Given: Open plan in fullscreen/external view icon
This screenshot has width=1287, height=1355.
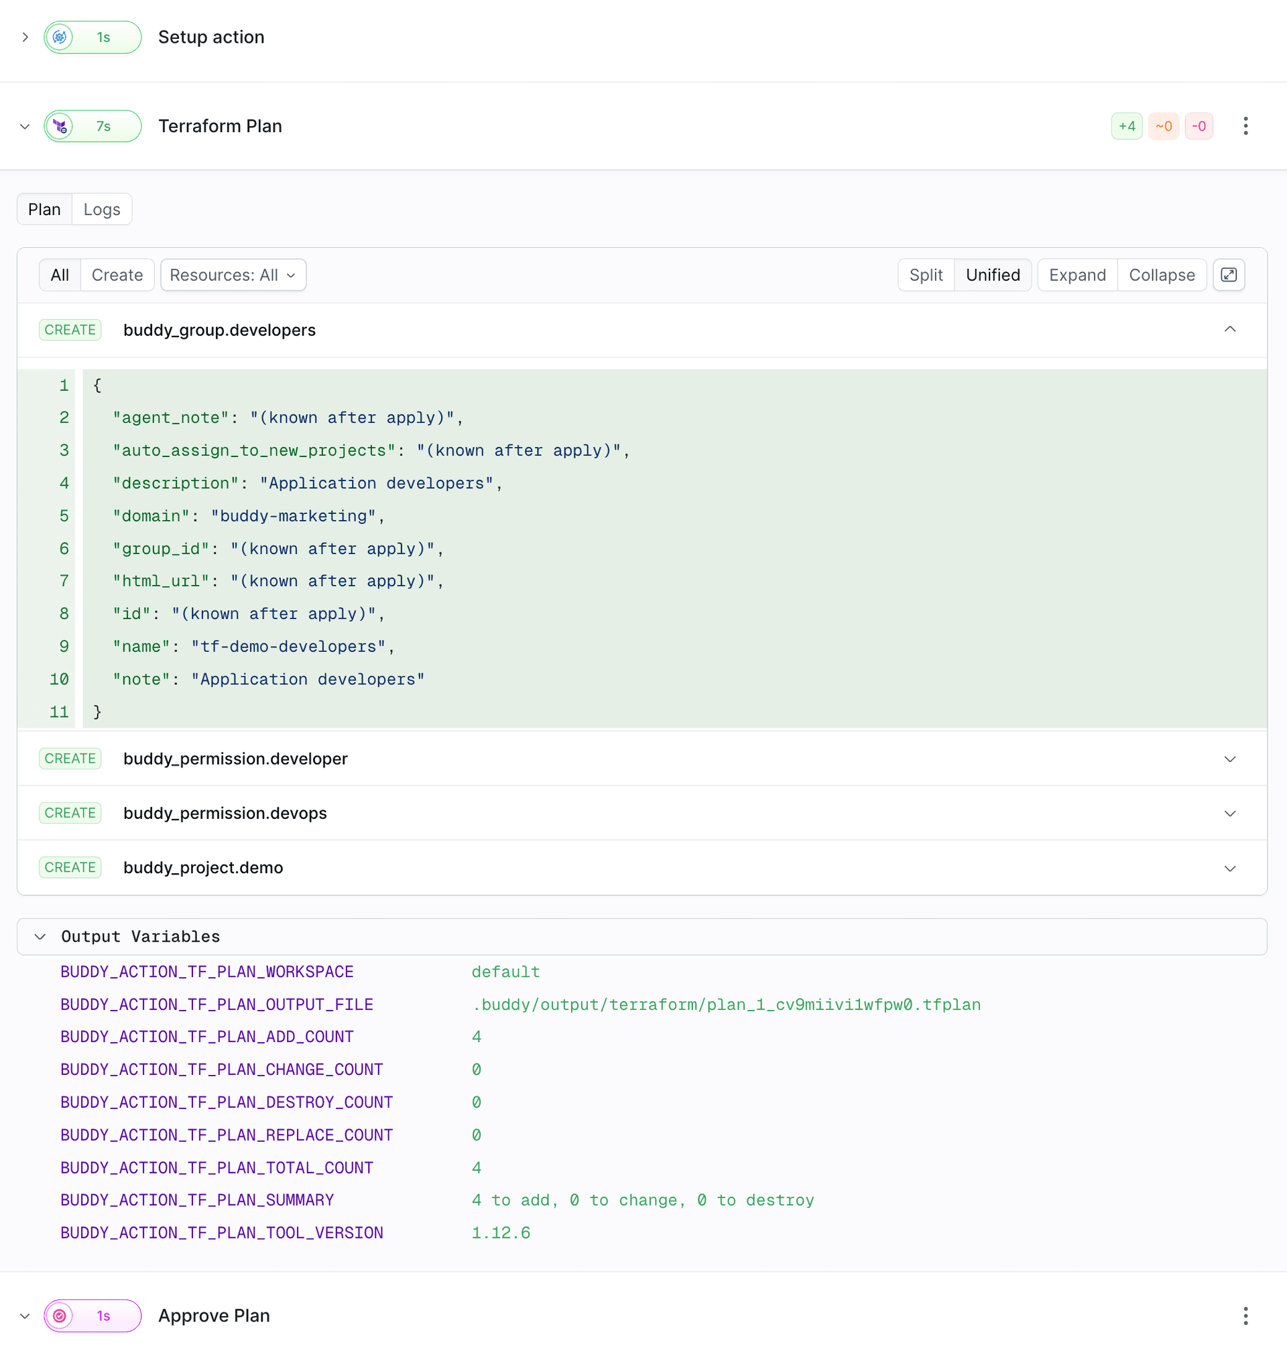Looking at the screenshot, I should (x=1229, y=275).
